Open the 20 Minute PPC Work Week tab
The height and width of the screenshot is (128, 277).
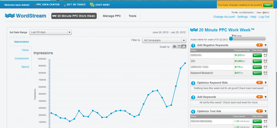tap(74, 16)
